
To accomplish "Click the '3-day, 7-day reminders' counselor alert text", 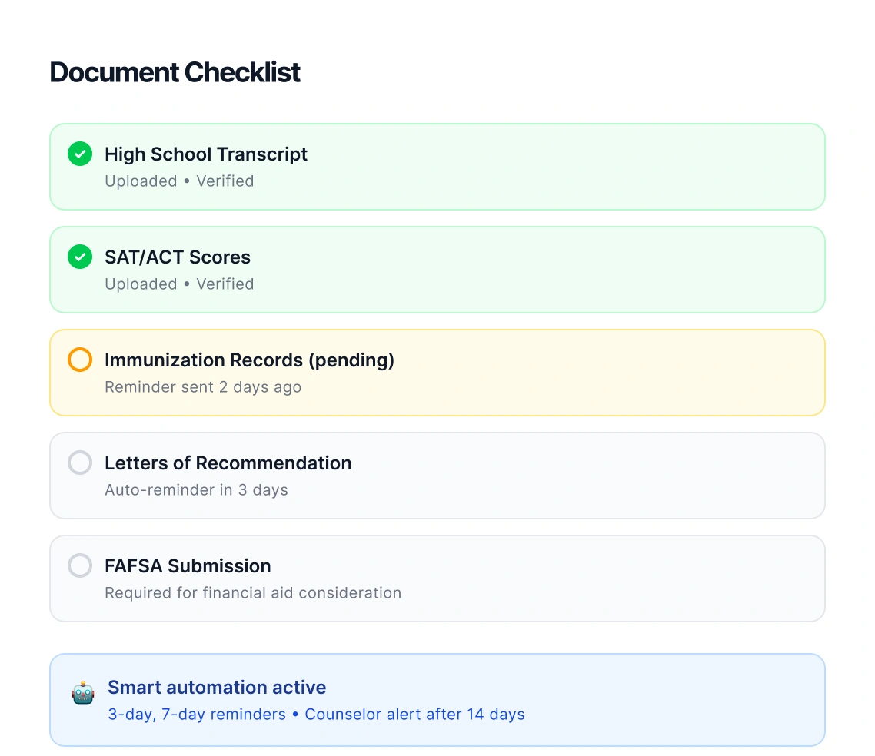I will coord(317,715).
